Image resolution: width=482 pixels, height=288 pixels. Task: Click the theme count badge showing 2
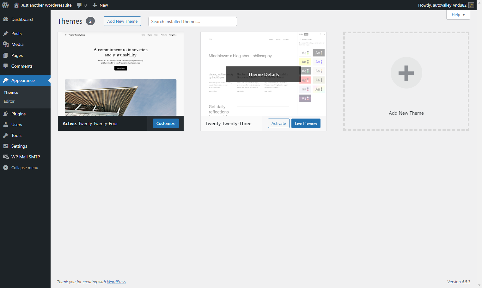90,21
